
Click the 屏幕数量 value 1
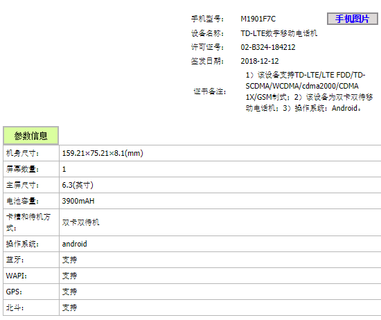64,169
